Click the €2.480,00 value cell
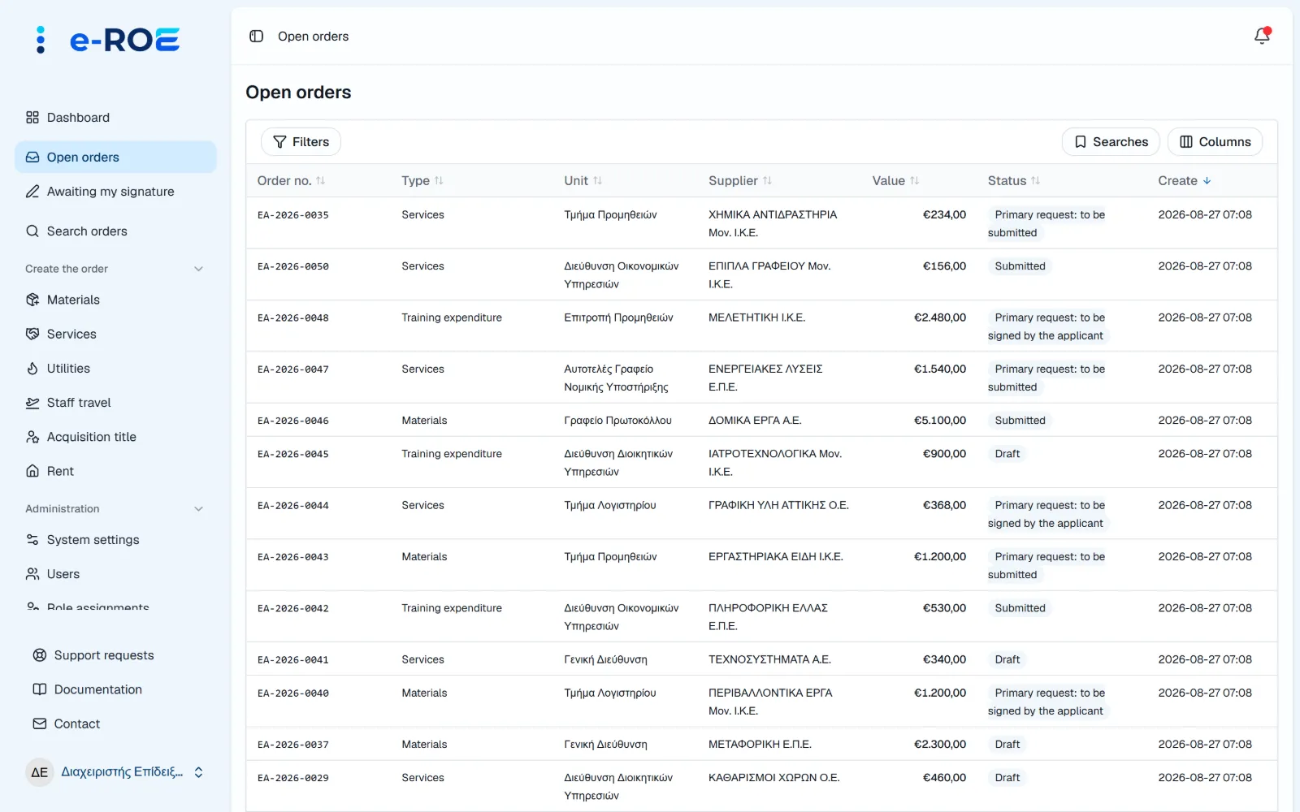This screenshot has width=1300, height=812. pos(940,317)
